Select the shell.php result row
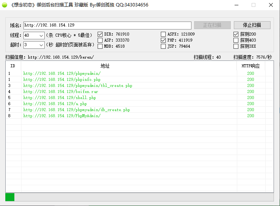 click(140, 98)
